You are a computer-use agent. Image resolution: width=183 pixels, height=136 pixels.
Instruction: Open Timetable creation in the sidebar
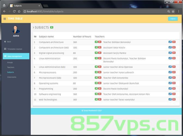[x=13, y=49]
